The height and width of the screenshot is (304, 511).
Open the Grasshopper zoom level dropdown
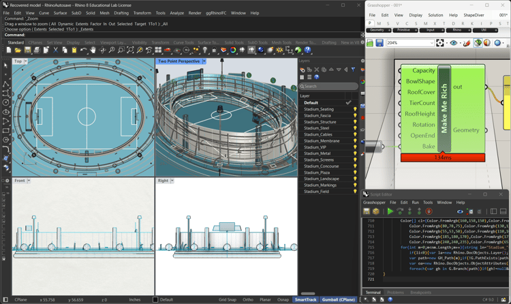pyautogui.click(x=431, y=43)
